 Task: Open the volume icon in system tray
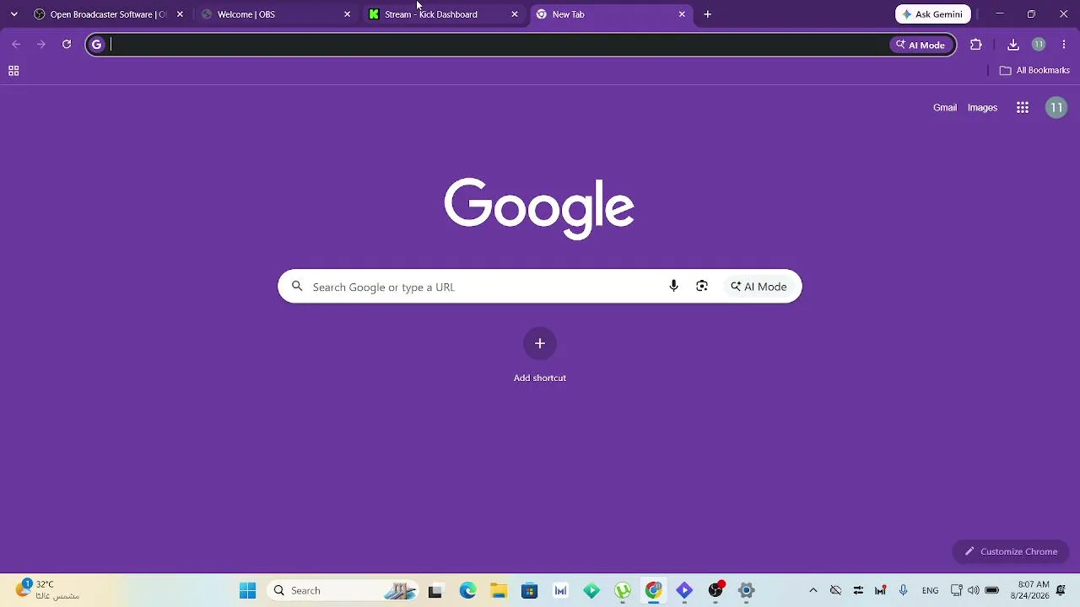coord(974,591)
